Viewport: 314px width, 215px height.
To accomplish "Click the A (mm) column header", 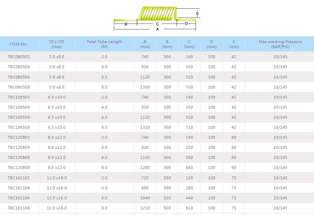I will tap(145, 44).
